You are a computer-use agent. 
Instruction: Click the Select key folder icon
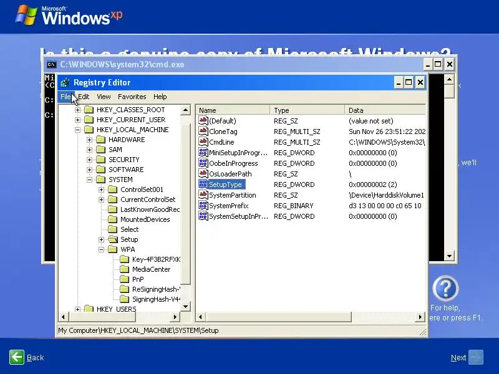[x=112, y=229]
